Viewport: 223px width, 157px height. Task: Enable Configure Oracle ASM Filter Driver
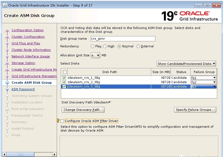pyautogui.click(x=62, y=121)
